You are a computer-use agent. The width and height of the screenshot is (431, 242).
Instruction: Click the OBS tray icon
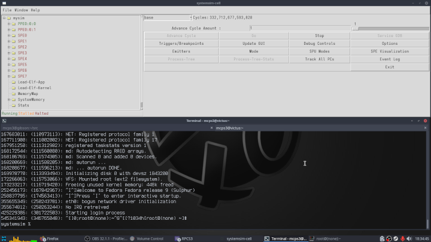[x=389, y=238]
